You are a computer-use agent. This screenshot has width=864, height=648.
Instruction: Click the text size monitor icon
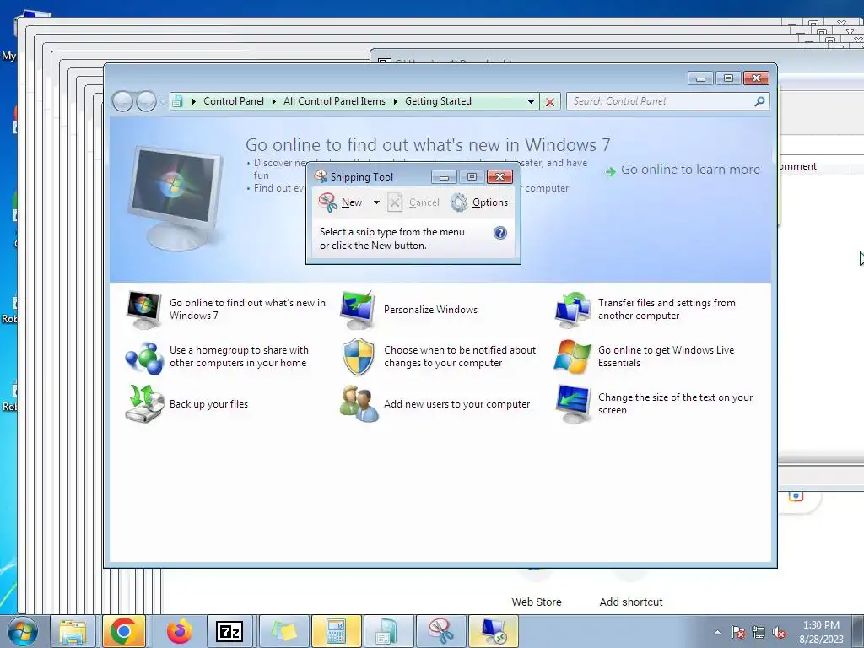click(x=573, y=404)
